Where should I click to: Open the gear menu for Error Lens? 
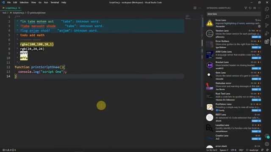259,26
